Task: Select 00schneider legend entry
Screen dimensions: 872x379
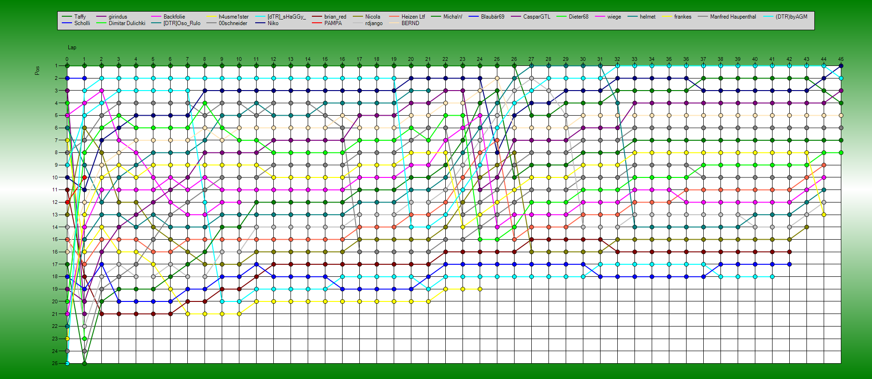Action: pyautogui.click(x=233, y=23)
